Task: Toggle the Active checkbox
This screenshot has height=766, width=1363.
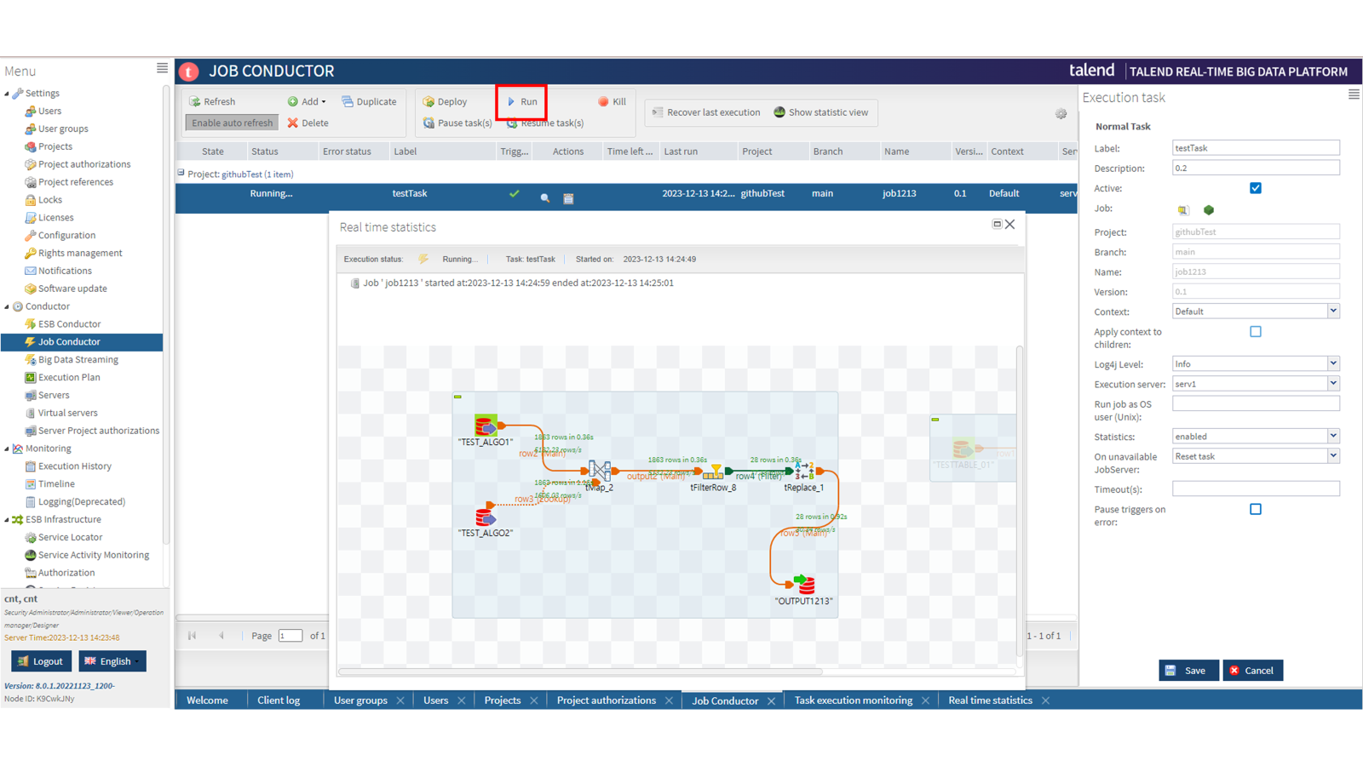Action: point(1256,188)
